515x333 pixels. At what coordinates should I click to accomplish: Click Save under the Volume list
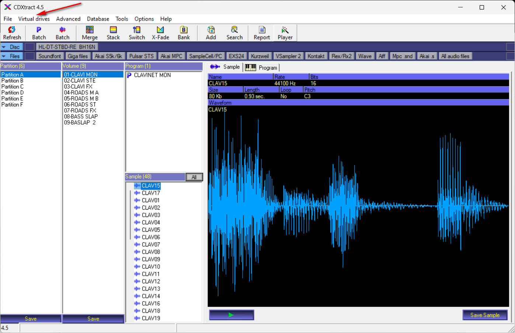[x=93, y=319]
